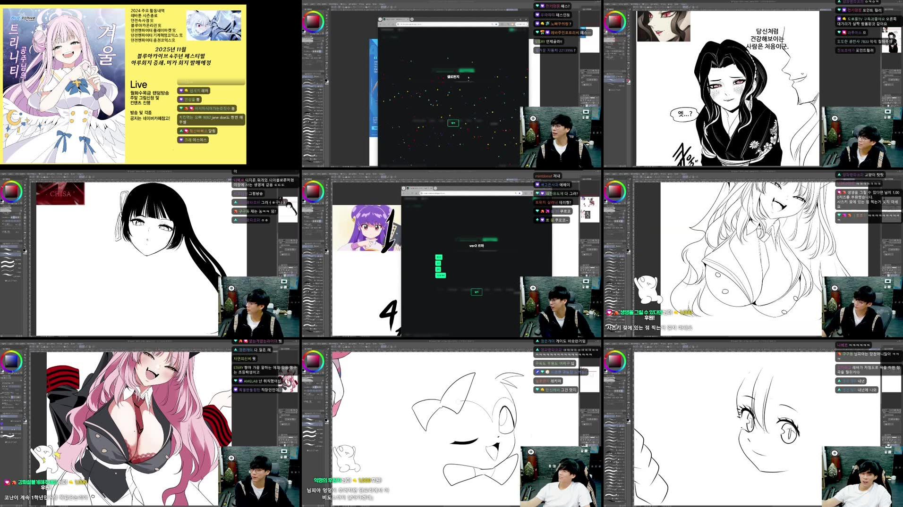903x507 pixels.
Task: Click the foreground color chip beside the starry page's brush list
Action: click(326, 81)
